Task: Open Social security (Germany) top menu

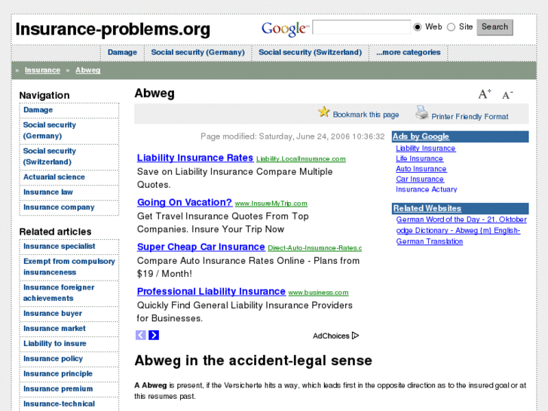Action: pos(197,53)
